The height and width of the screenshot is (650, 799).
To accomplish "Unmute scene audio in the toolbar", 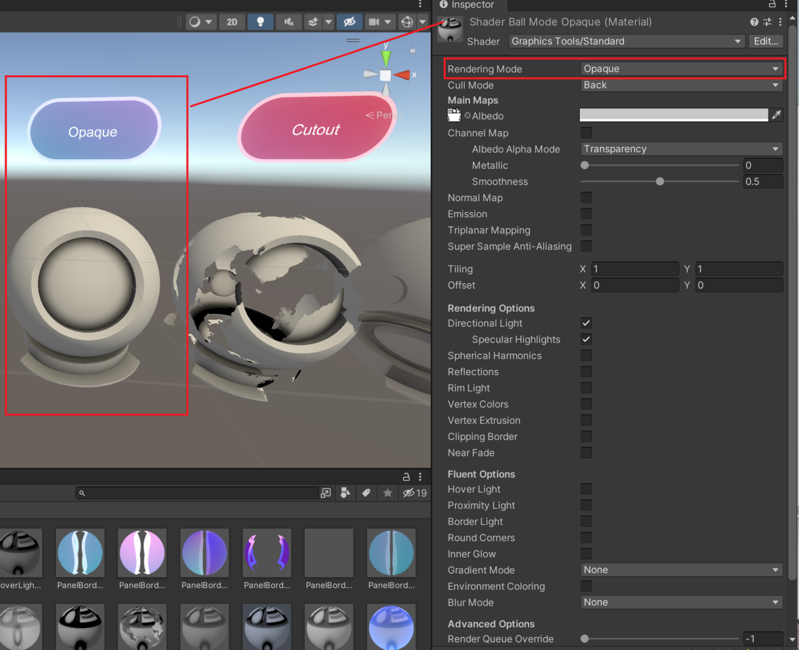I will click(288, 22).
